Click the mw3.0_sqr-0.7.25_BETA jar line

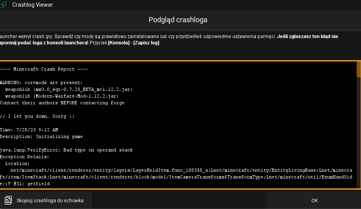(x=68, y=89)
